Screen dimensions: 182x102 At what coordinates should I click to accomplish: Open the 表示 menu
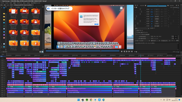tap(24, 3)
